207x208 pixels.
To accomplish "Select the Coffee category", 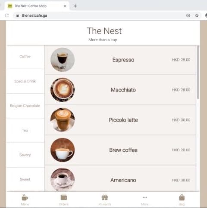I will (25, 57).
